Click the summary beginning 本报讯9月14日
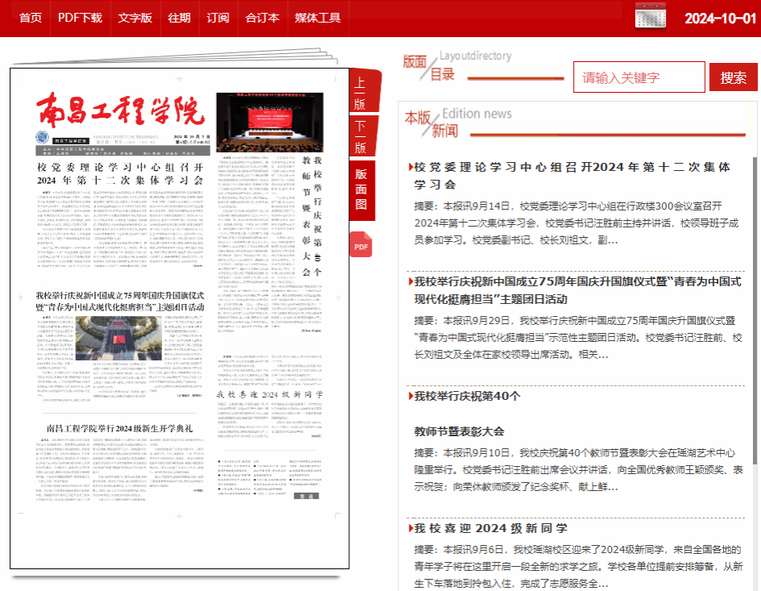The height and width of the screenshot is (591, 761). point(576,223)
